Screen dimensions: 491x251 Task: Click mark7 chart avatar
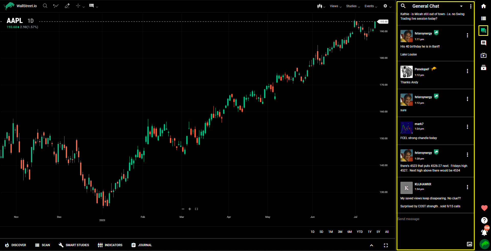407,128
